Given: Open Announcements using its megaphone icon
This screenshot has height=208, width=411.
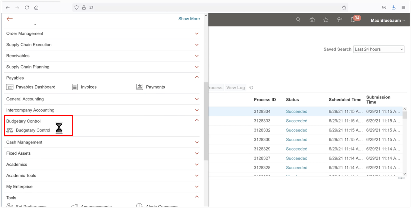Looking at the screenshot, I should point(75,206).
